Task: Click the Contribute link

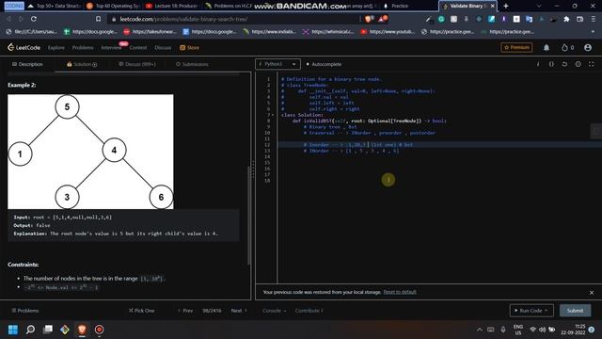Action: 309,311
